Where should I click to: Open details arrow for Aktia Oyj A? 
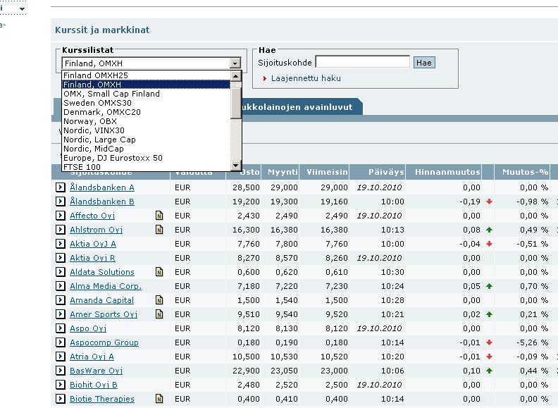pos(61,244)
